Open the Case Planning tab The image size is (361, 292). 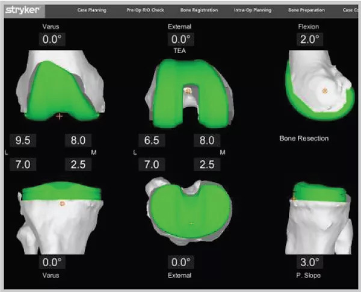[x=93, y=11]
